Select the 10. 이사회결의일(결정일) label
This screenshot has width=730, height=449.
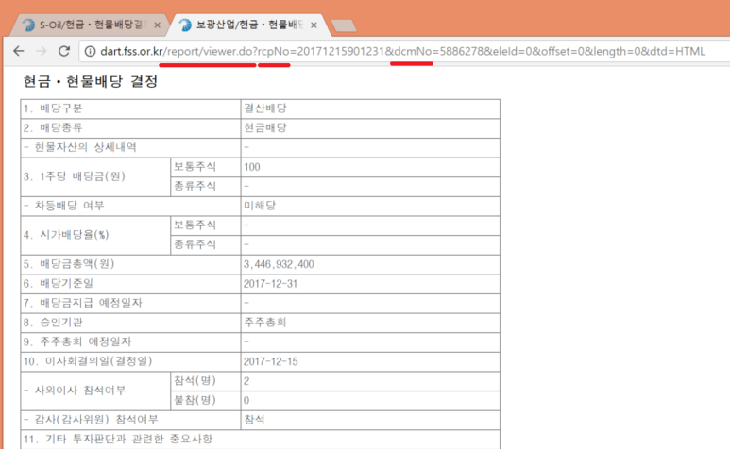pos(88,361)
